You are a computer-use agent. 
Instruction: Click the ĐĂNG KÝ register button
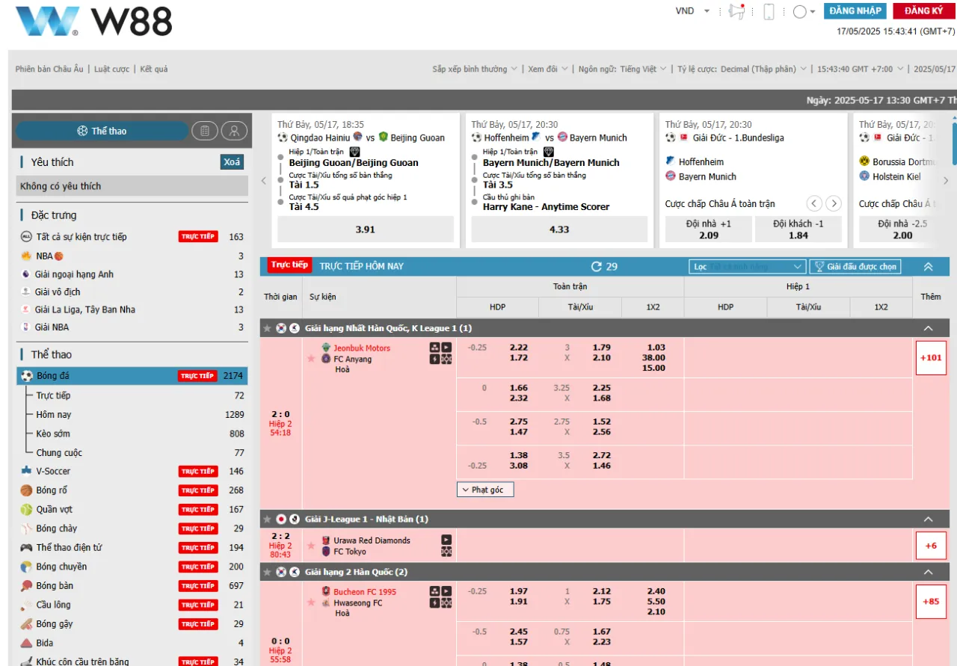[923, 11]
